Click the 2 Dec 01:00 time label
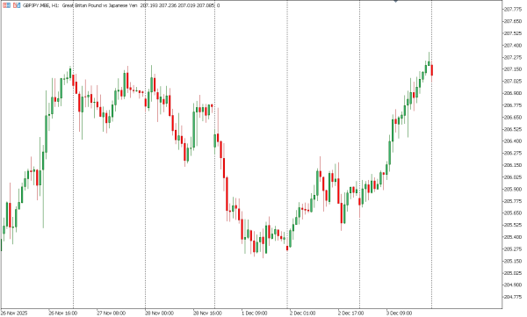This screenshot has width=527, height=317. 302,313
